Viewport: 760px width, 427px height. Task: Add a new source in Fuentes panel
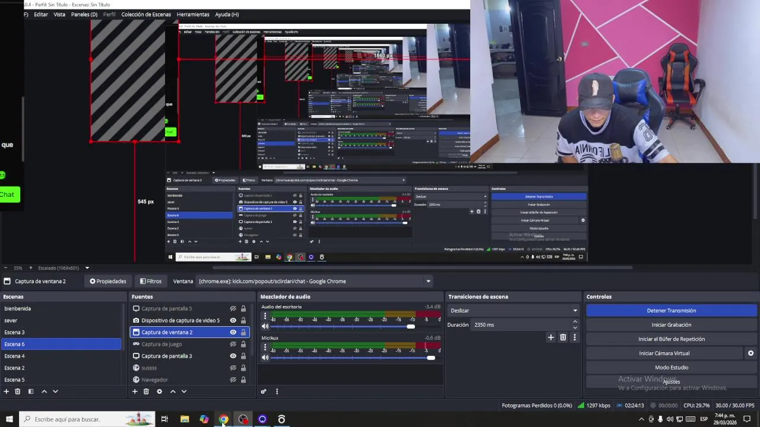(x=135, y=391)
